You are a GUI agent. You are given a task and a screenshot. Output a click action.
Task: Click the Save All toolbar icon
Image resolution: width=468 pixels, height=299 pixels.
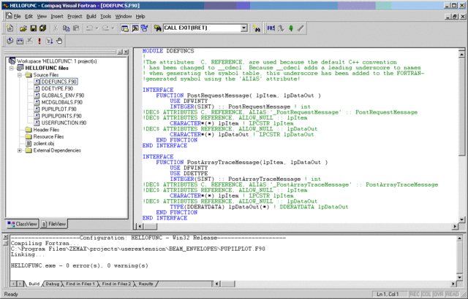click(42, 28)
